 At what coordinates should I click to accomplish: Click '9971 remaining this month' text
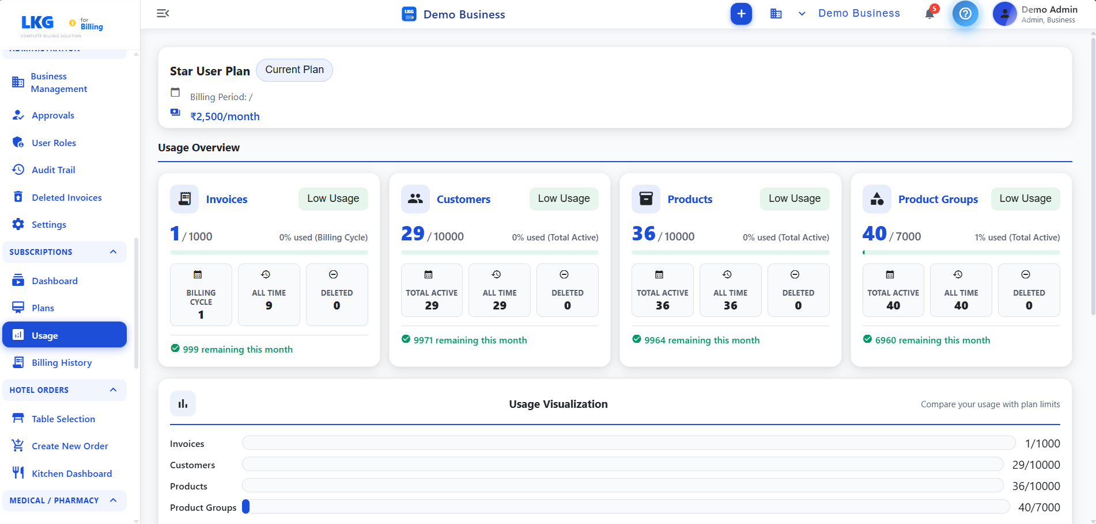point(470,340)
